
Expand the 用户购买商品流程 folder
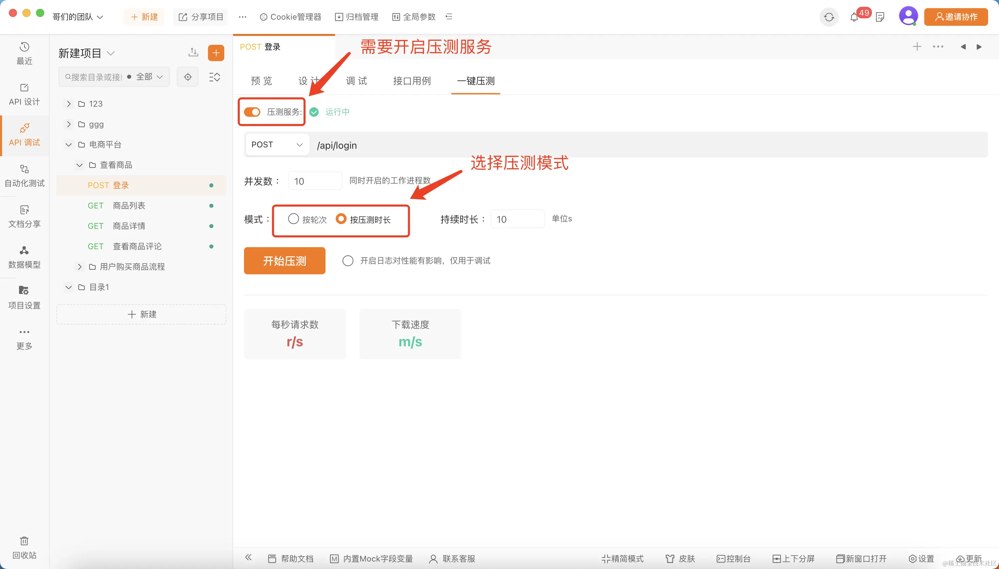point(80,267)
